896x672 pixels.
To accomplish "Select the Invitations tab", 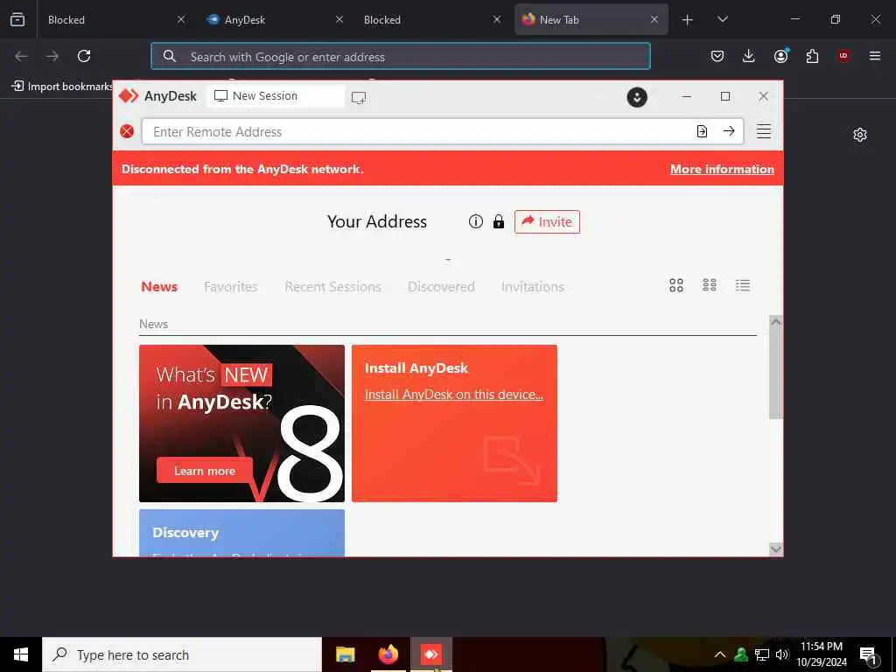I will [x=533, y=286].
